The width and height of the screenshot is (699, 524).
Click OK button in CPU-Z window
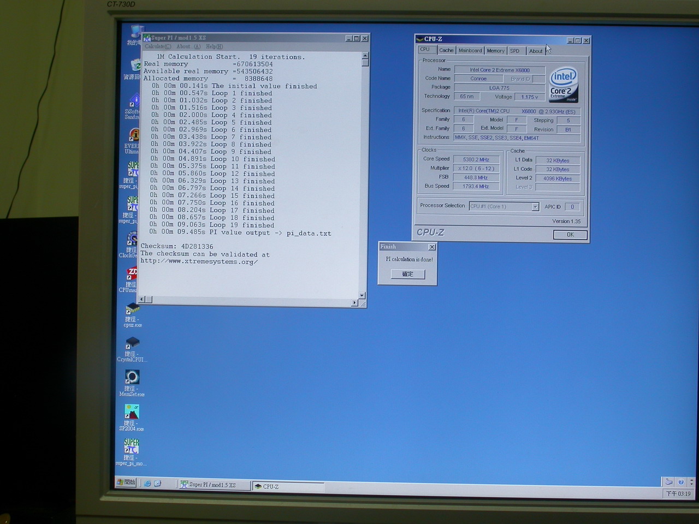570,235
